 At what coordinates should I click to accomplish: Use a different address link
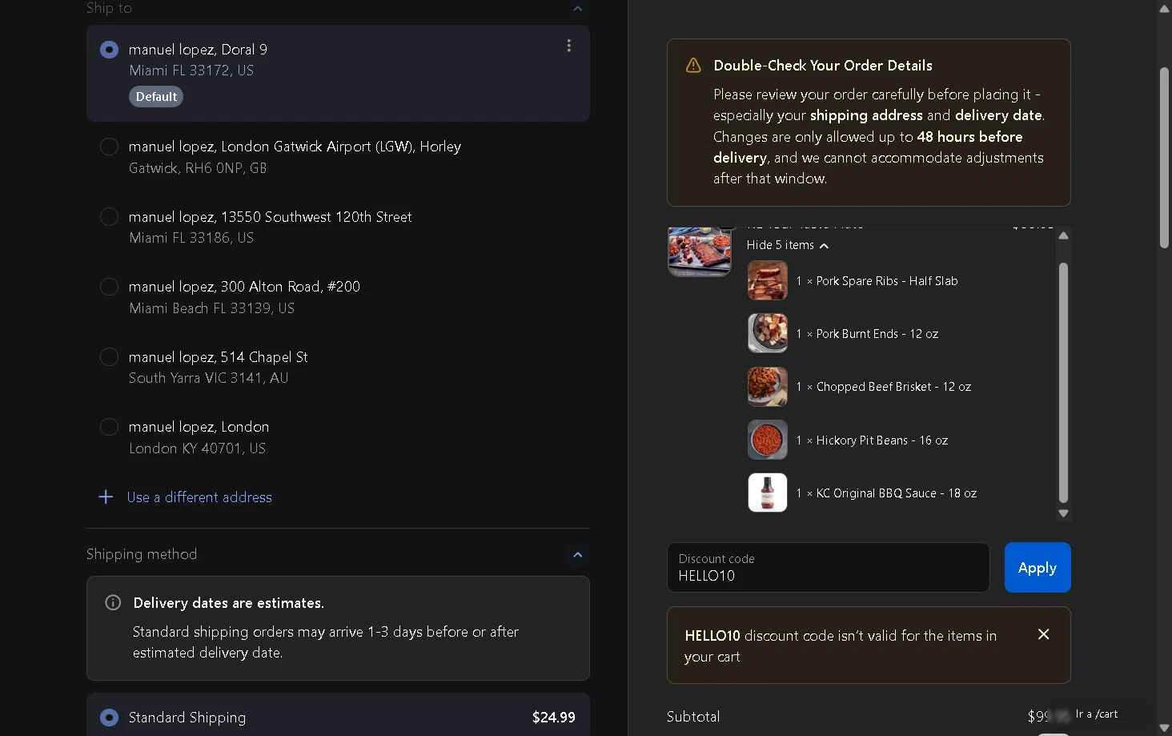pos(199,497)
